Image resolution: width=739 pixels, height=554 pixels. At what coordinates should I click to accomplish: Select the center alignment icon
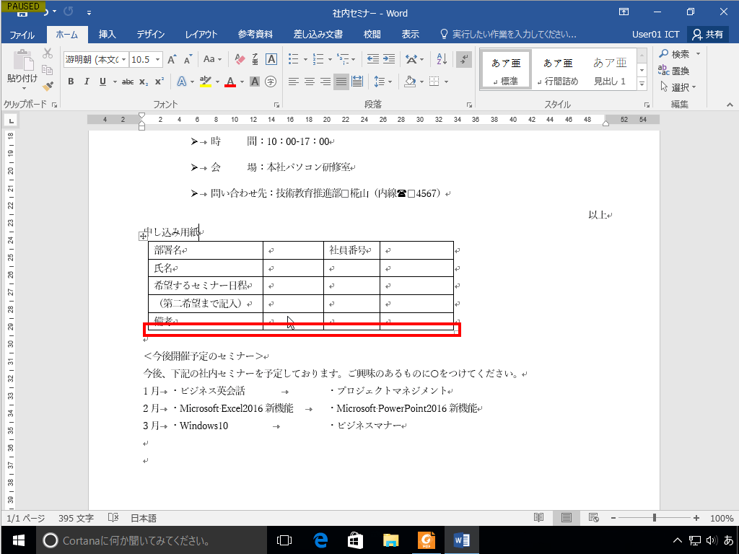tap(308, 82)
